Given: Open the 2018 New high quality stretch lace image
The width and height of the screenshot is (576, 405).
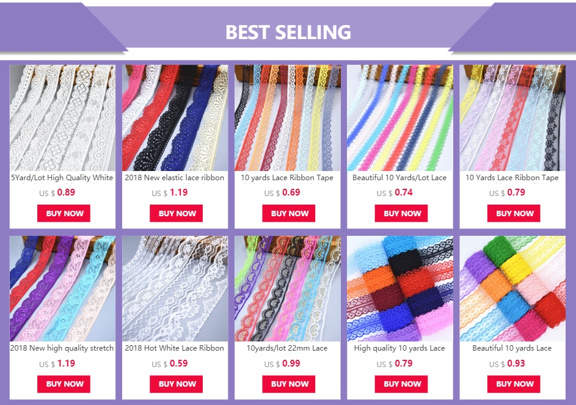Looking at the screenshot, I should [62, 288].
